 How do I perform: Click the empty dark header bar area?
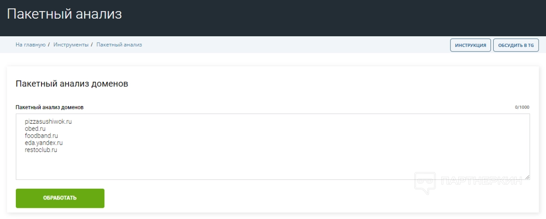tap(327, 18)
